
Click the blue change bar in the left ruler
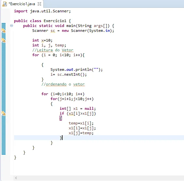pyautogui.click(x=4, y=89)
